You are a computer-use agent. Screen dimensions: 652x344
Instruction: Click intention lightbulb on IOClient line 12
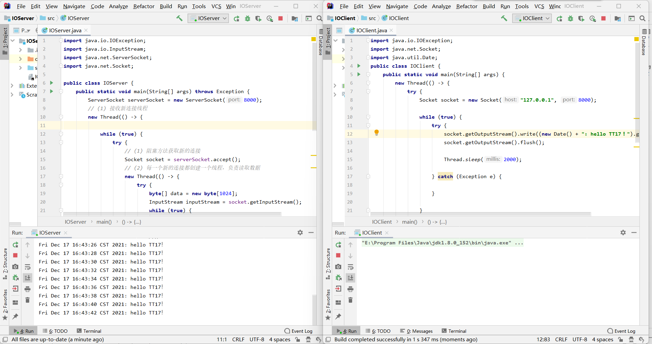pos(377,133)
